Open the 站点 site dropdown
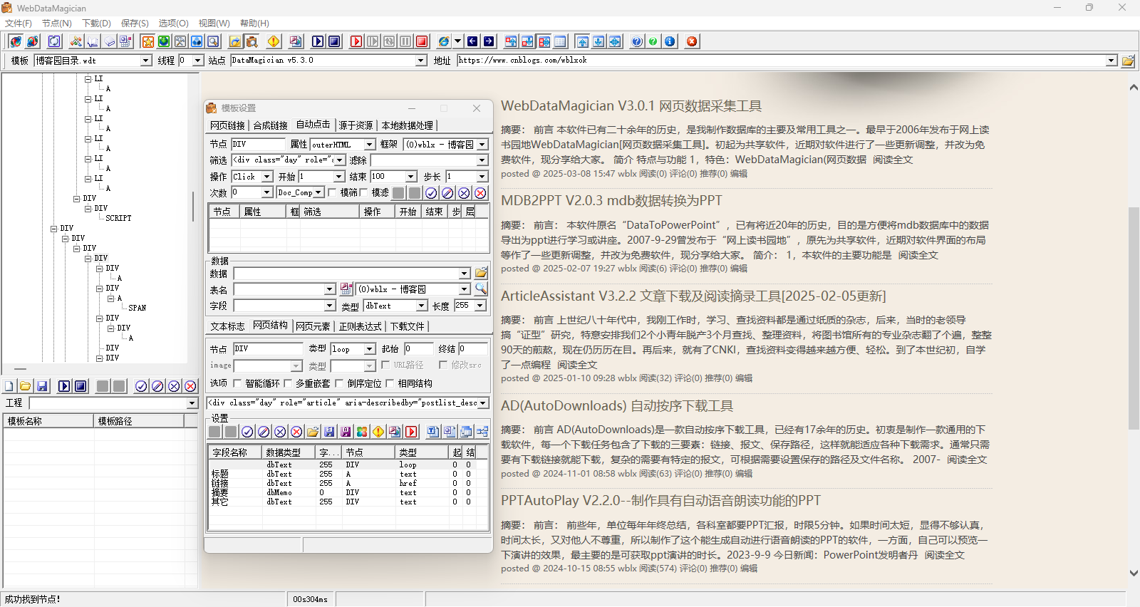This screenshot has width=1140, height=607. tap(421, 61)
